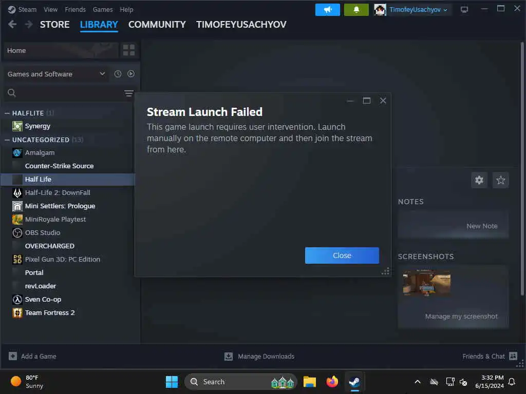Click New Note in Notes panel
Image resolution: width=526 pixels, height=394 pixels.
[482, 226]
